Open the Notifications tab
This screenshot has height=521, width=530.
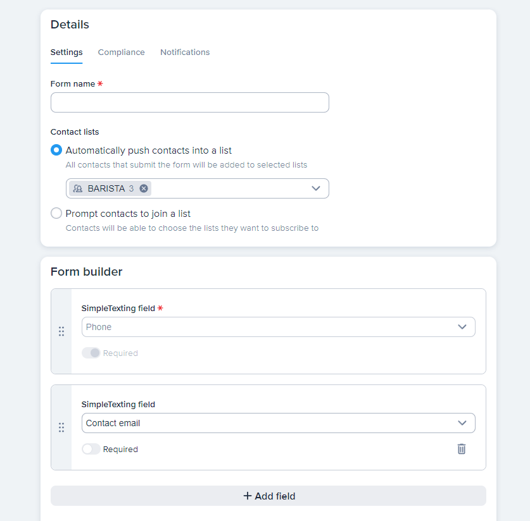pyautogui.click(x=185, y=52)
